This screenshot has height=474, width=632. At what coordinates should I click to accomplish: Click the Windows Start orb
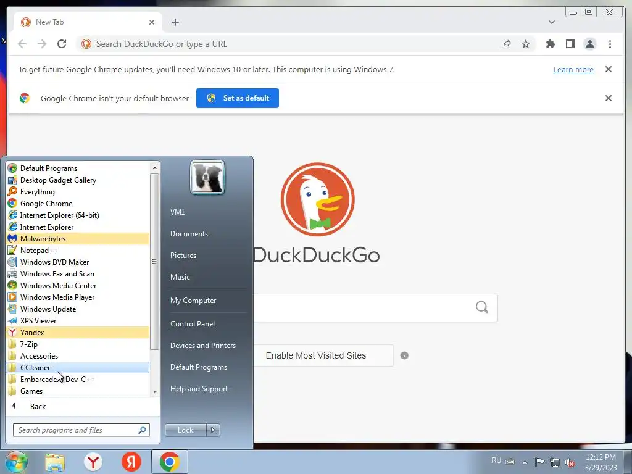(16, 462)
